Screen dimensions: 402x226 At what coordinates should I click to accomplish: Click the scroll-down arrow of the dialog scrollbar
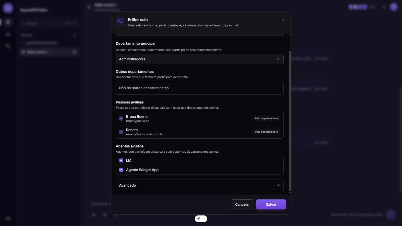coord(290,193)
